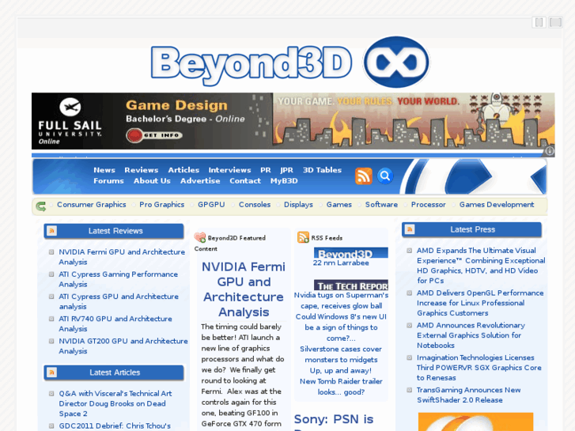Click the Full Sail Game Design banner ad
Screen dimensions: 575x431
click(x=293, y=121)
